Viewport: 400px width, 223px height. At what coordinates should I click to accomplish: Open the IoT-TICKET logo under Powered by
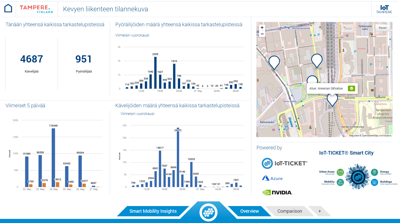coord(284,163)
